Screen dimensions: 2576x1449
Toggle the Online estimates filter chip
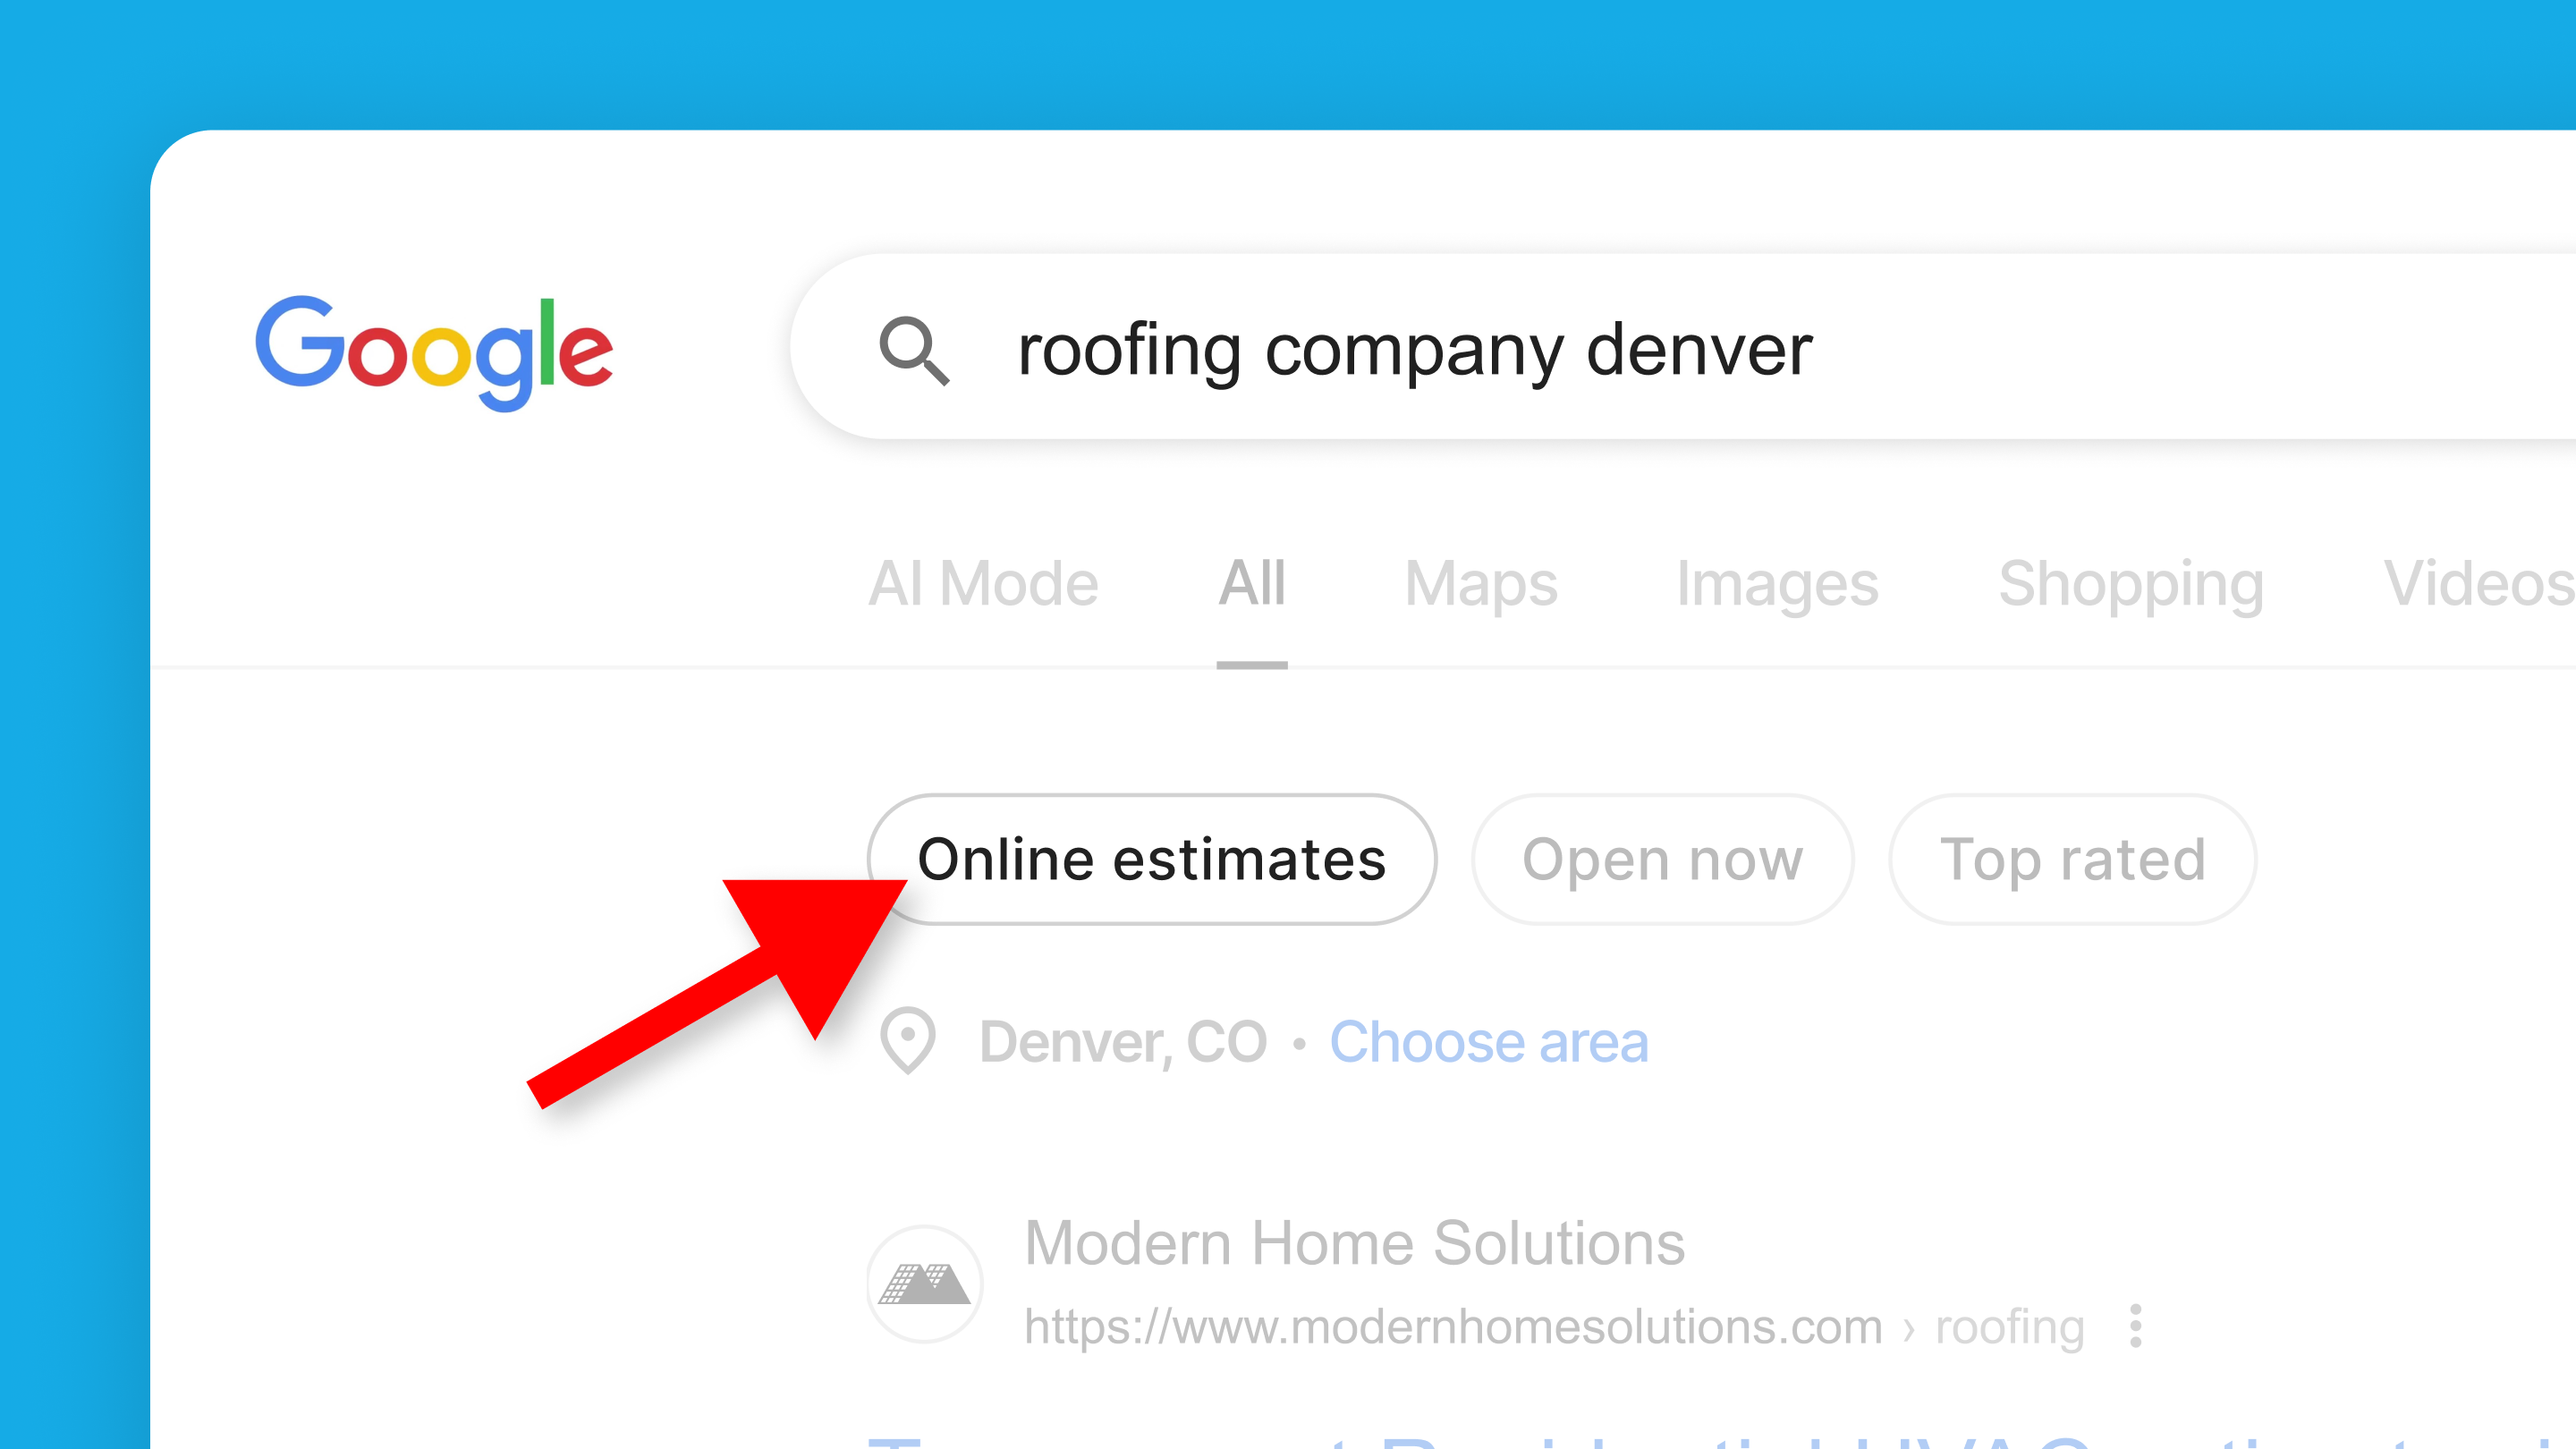pyautogui.click(x=1152, y=859)
